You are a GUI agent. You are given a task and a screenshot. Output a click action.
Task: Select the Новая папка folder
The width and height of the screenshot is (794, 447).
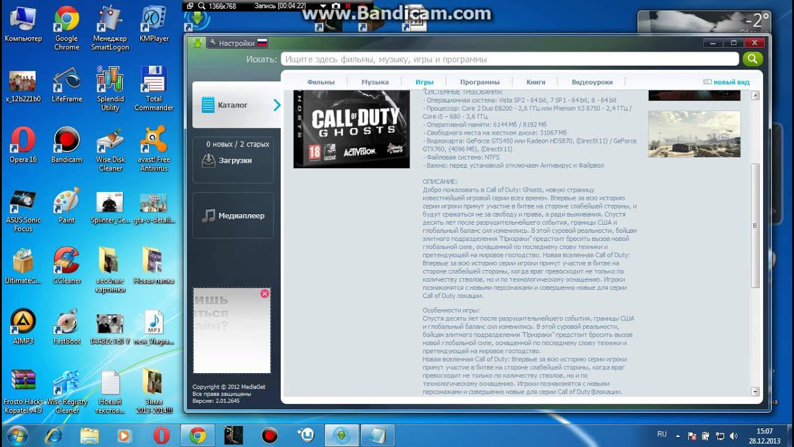(154, 266)
